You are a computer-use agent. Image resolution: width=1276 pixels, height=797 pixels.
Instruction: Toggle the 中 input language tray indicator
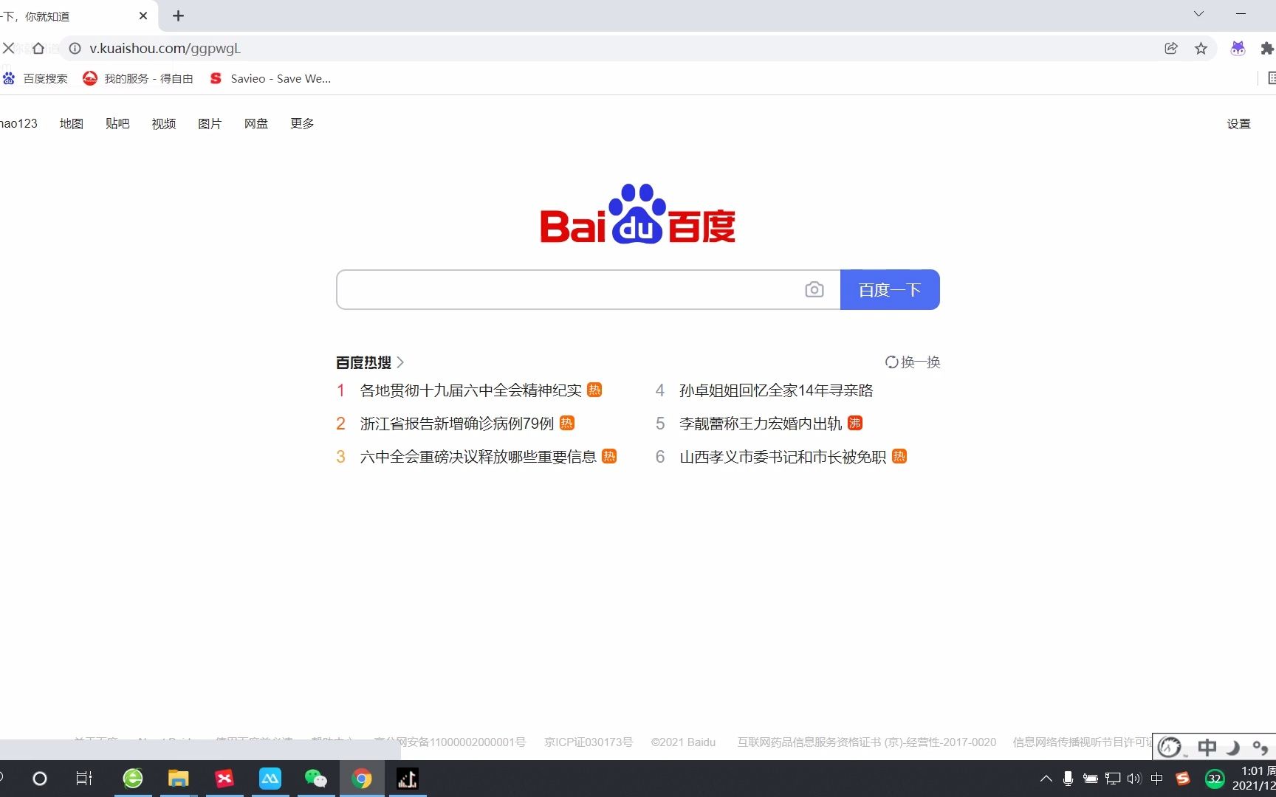[1157, 779]
